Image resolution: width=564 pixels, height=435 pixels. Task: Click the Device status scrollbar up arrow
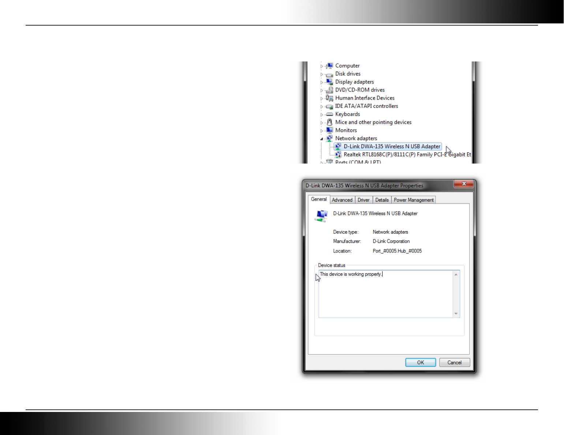coord(456,274)
